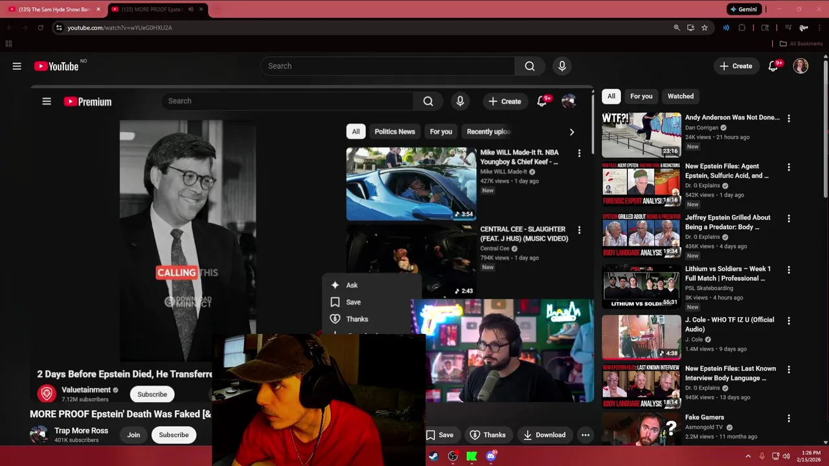Open J. Cole WHO TF IZ U thumbnail
The height and width of the screenshot is (466, 829).
pos(641,337)
